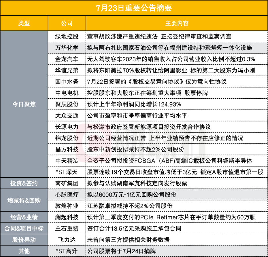Click the text about 《股权交易意向协议》
The image size is (268, 257).
(x=157, y=81)
